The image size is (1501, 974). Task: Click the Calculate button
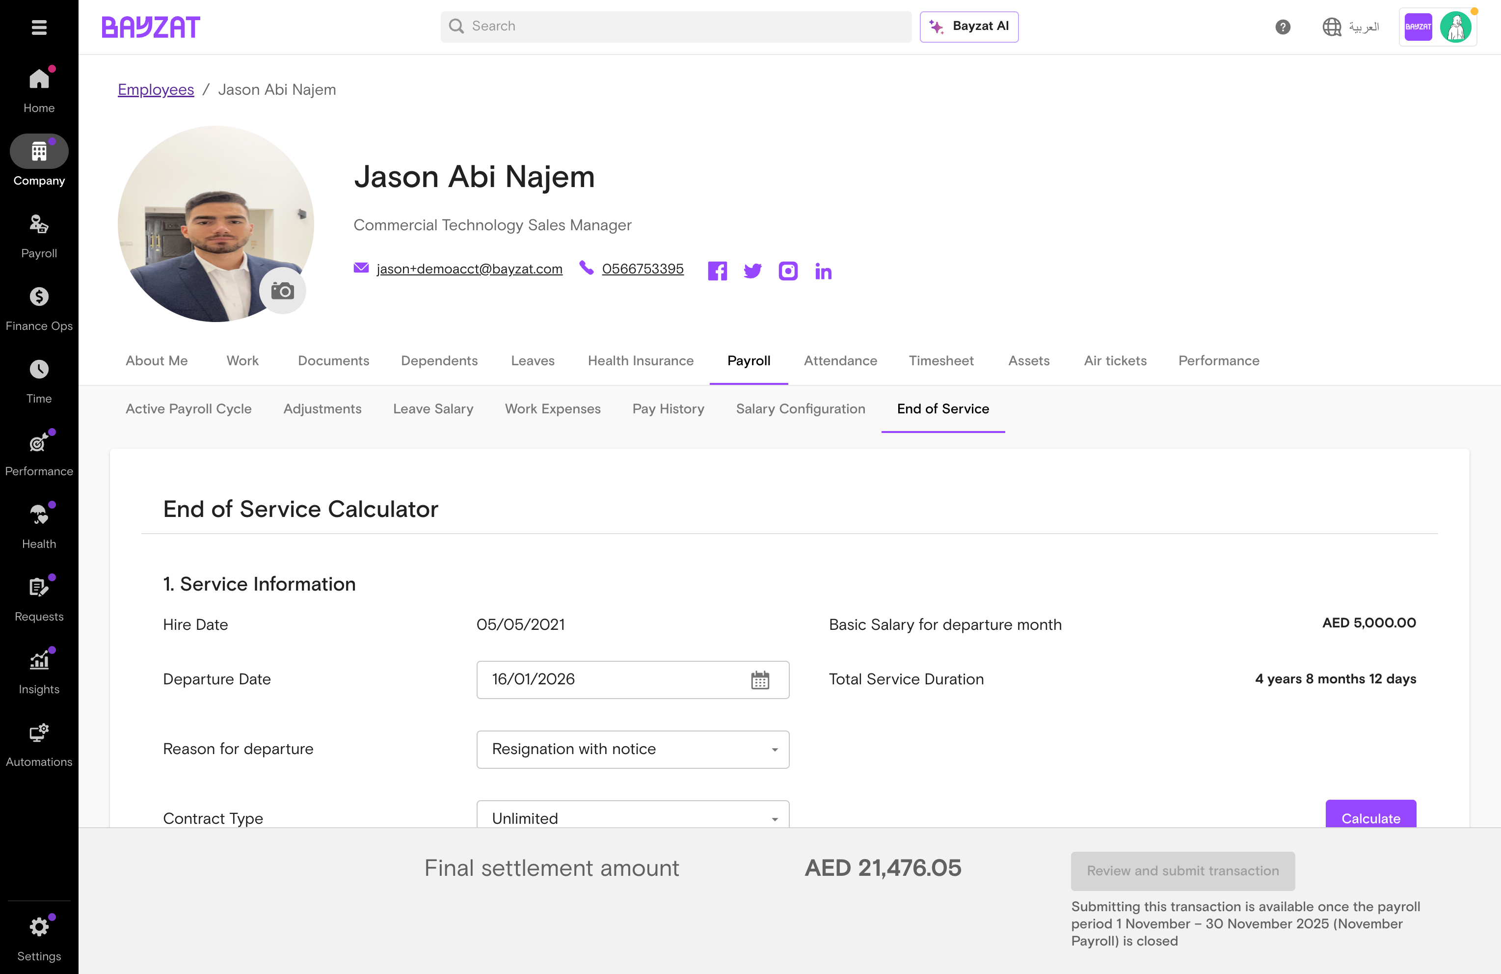(1370, 814)
